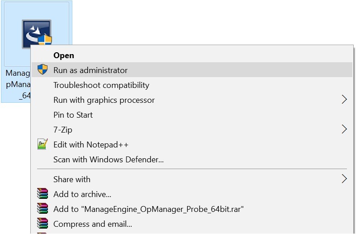Open the 7-Zip menu entry

point(63,130)
